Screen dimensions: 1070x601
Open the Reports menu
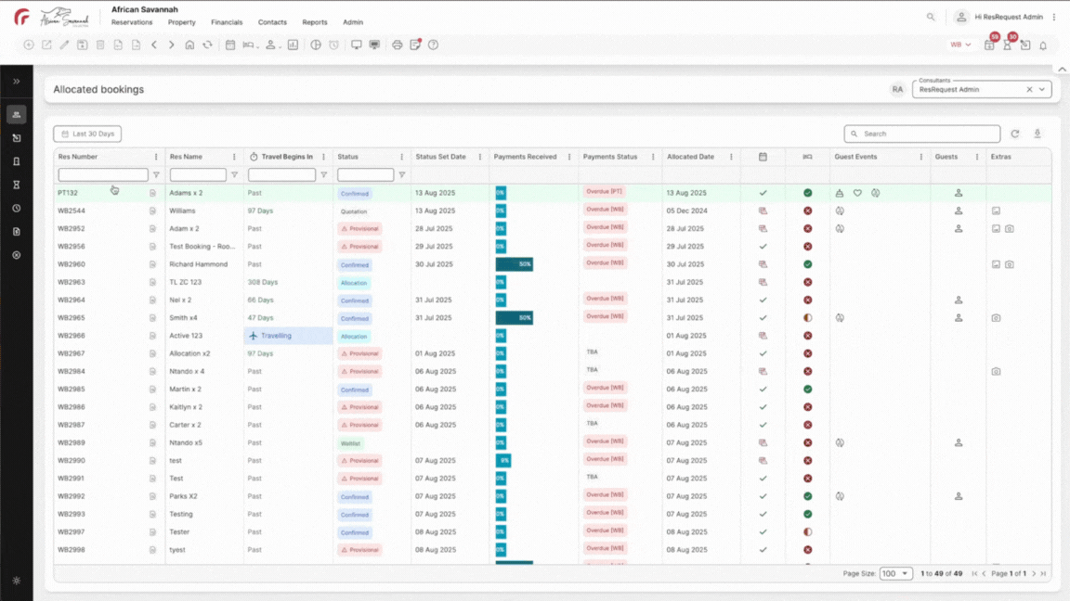point(315,22)
